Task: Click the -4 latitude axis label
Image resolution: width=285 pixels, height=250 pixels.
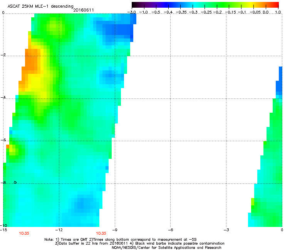Action: [x=3, y=97]
